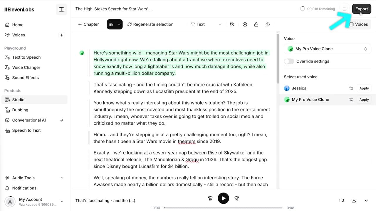Open version history clock icon
The height and width of the screenshot is (211, 376).
pyautogui.click(x=232, y=24)
